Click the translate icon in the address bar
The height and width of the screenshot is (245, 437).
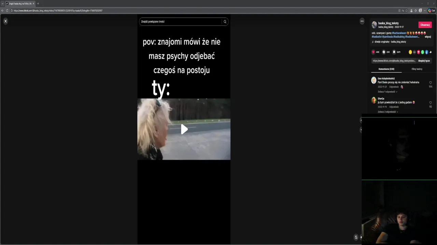pos(403,11)
